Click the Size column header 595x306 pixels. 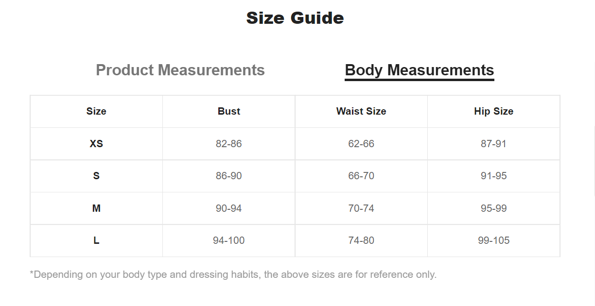[96, 111]
